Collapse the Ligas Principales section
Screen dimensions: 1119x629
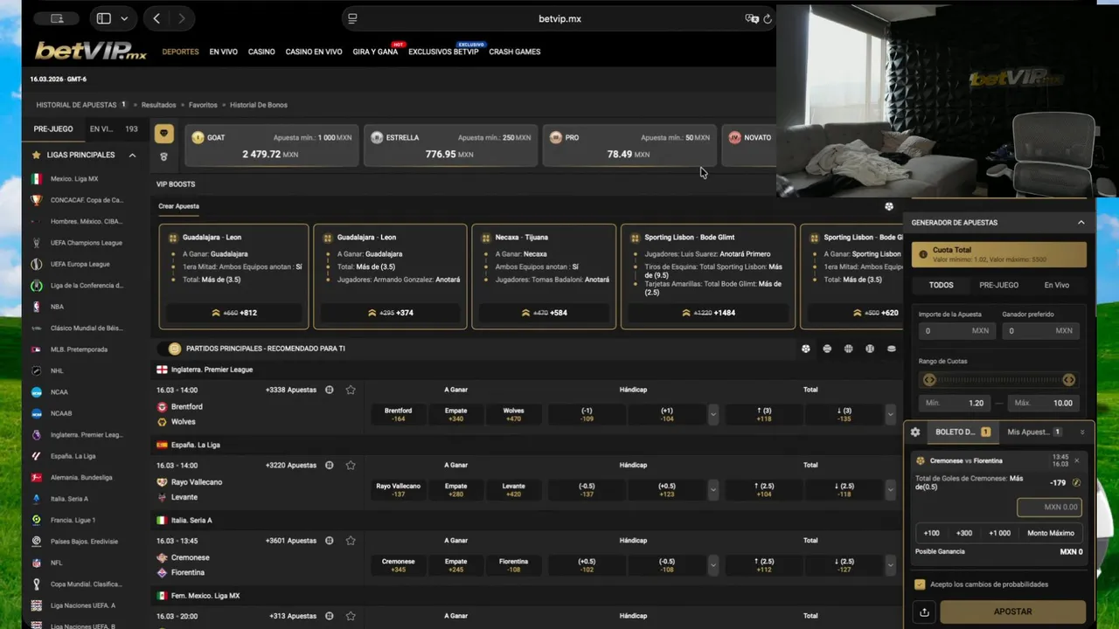coord(132,155)
